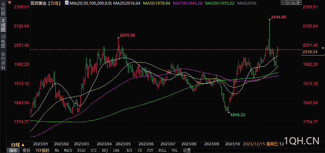Click the 2023/12/15 星期五 date label
Image resolution: width=325 pixels, height=153 pixels.
click(x=261, y=144)
